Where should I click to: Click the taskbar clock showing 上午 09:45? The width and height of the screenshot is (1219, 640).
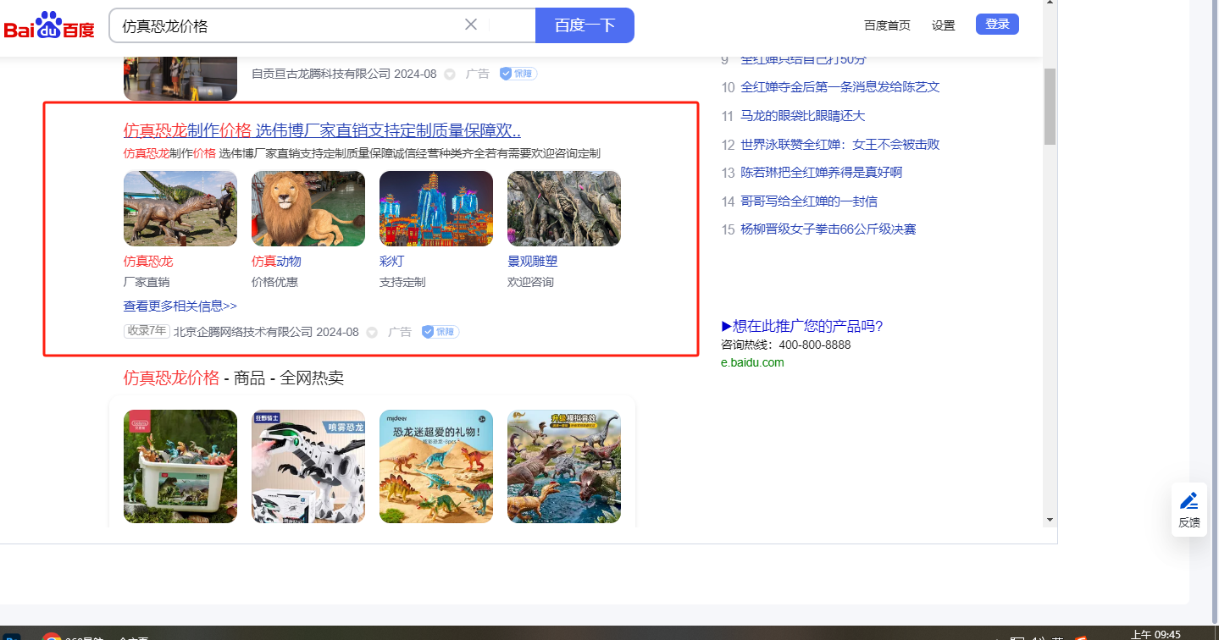click(x=1155, y=634)
